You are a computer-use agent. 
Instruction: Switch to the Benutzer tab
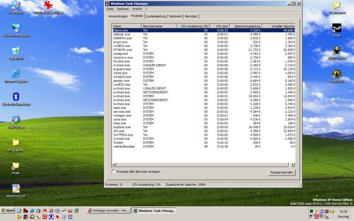pyautogui.click(x=191, y=16)
